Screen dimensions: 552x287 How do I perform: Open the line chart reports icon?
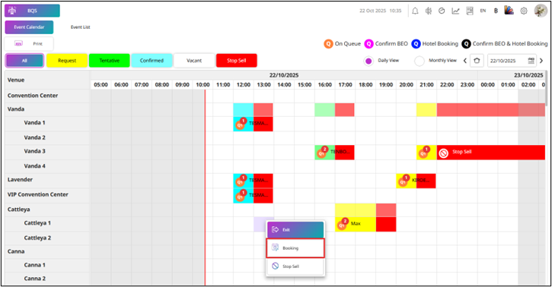[x=455, y=11]
